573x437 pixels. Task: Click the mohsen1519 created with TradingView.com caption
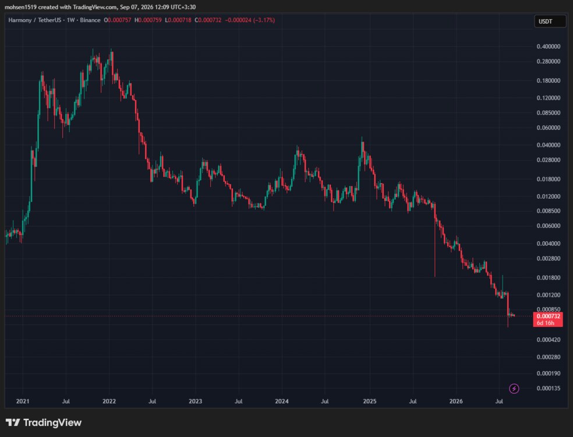[100, 7]
